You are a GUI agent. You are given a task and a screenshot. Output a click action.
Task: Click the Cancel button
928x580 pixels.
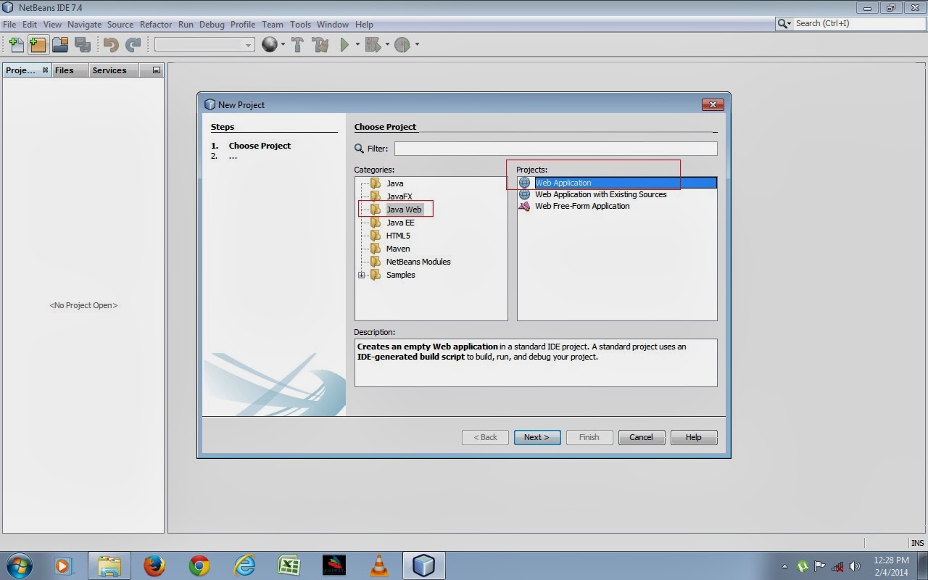coord(642,437)
